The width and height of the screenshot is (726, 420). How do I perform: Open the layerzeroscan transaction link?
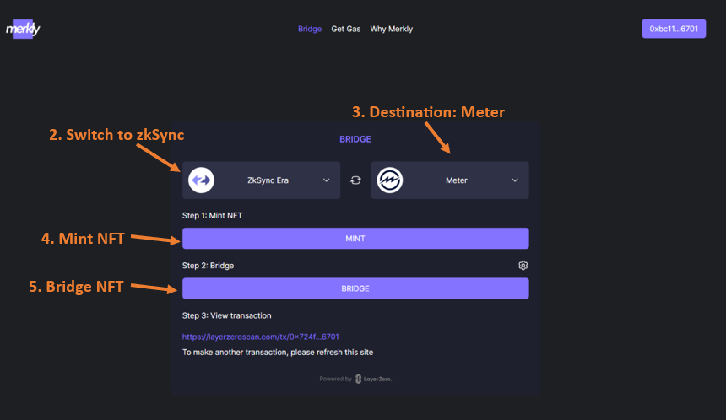[x=260, y=337]
